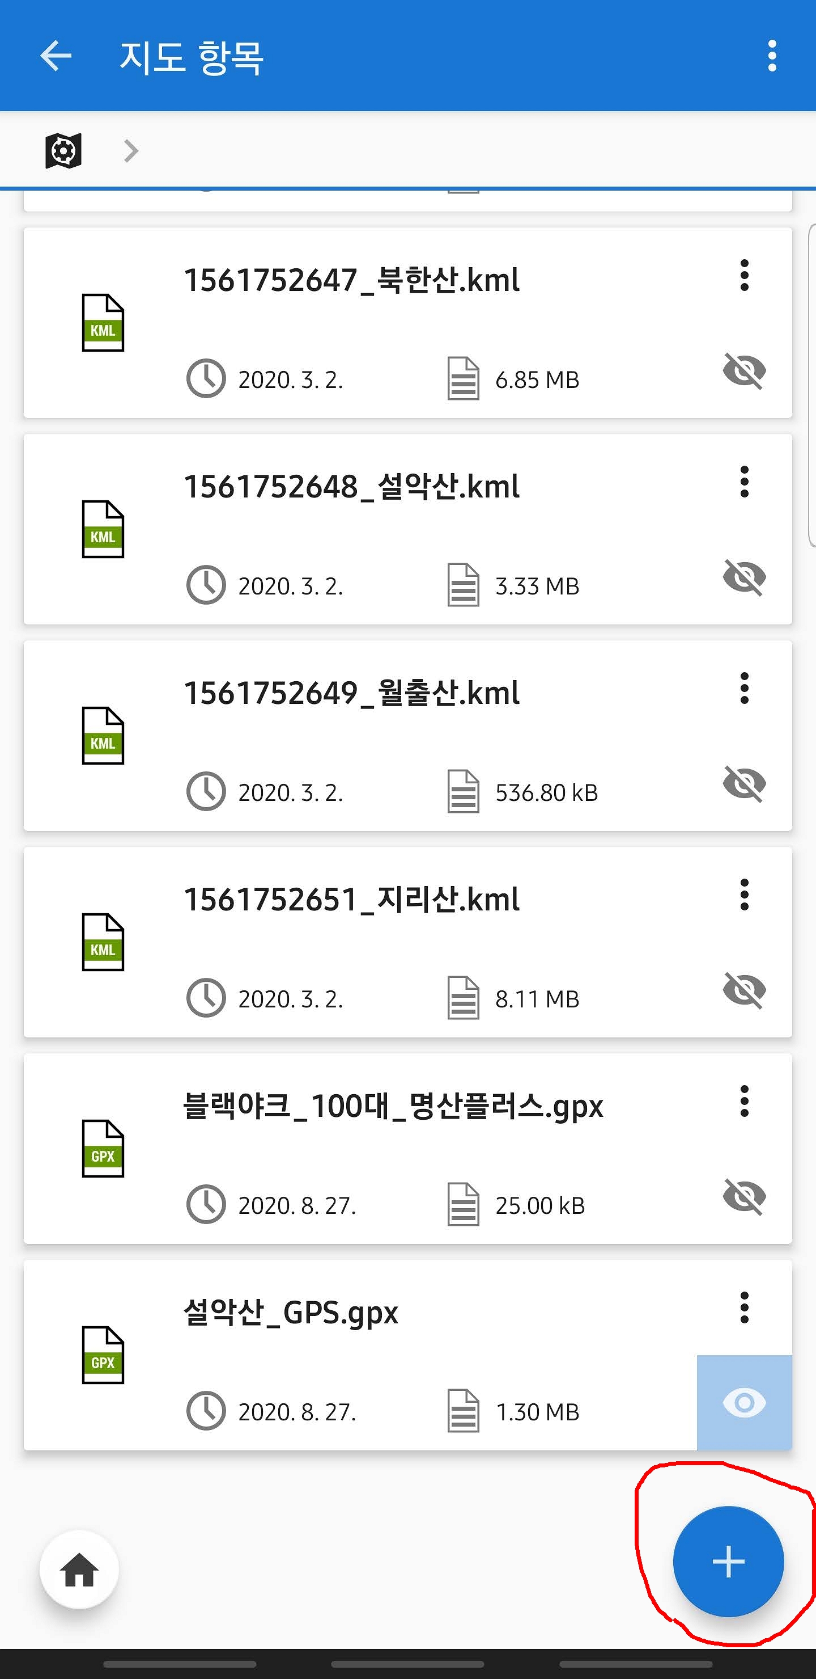Show the 지리산.kml map item
This screenshot has width=816, height=1679.
pos(743,990)
